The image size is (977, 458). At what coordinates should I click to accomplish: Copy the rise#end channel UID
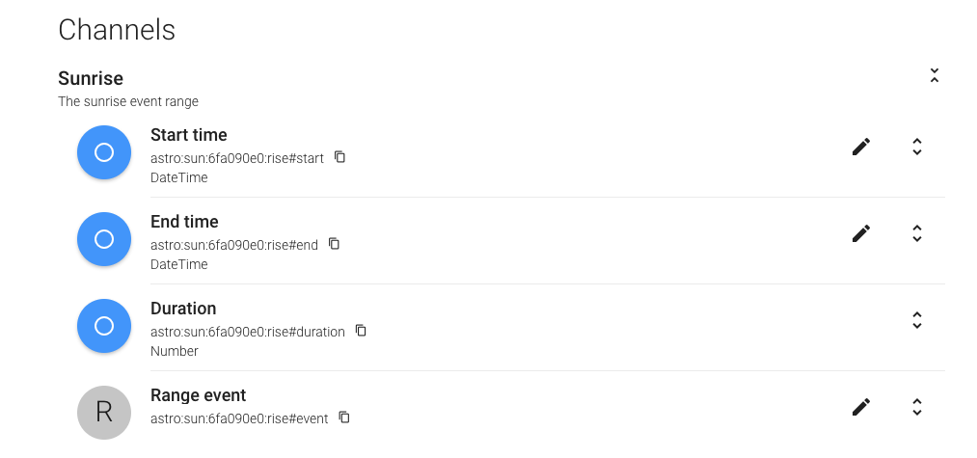click(334, 243)
